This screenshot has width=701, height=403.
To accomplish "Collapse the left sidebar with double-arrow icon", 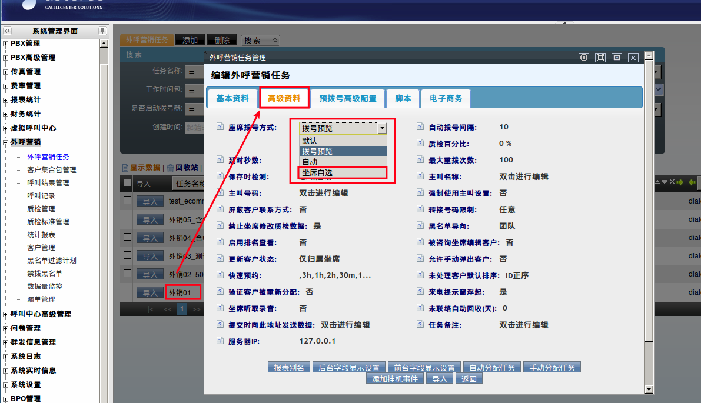I will (7, 31).
